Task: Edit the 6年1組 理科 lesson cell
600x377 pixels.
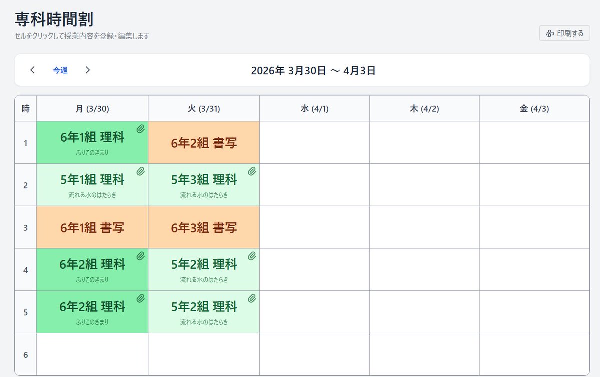Action: pyautogui.click(x=92, y=142)
